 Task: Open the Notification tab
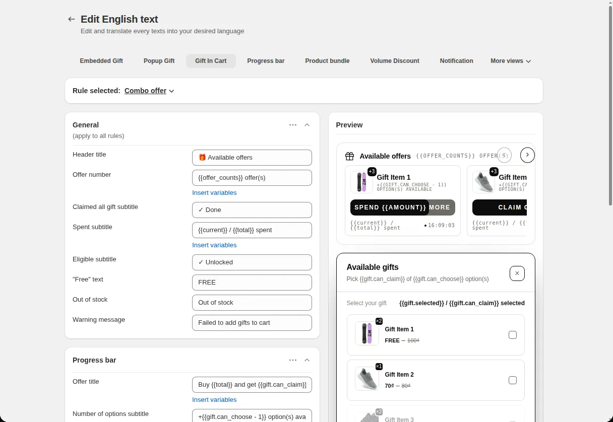coord(456,61)
